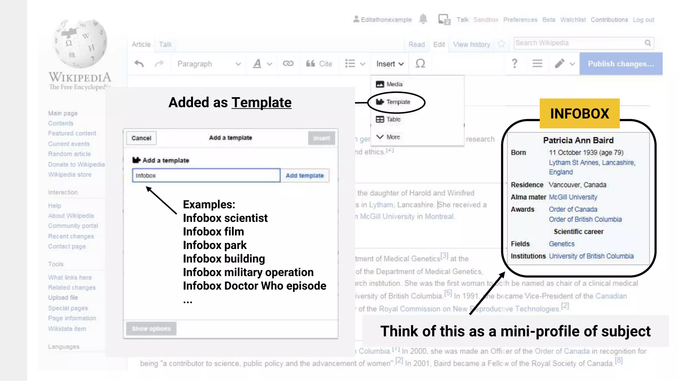The width and height of the screenshot is (678, 381).
Task: Click the notices tray icon with badge
Action: (x=444, y=20)
